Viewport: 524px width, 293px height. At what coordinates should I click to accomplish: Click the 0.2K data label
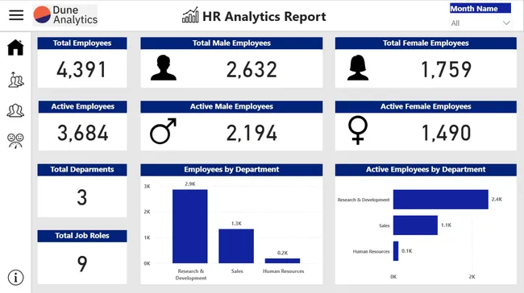coord(282,253)
